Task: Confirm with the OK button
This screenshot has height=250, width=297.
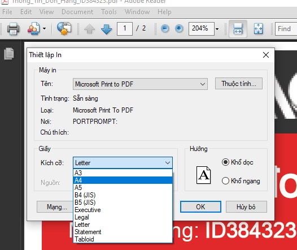Action: [200, 207]
